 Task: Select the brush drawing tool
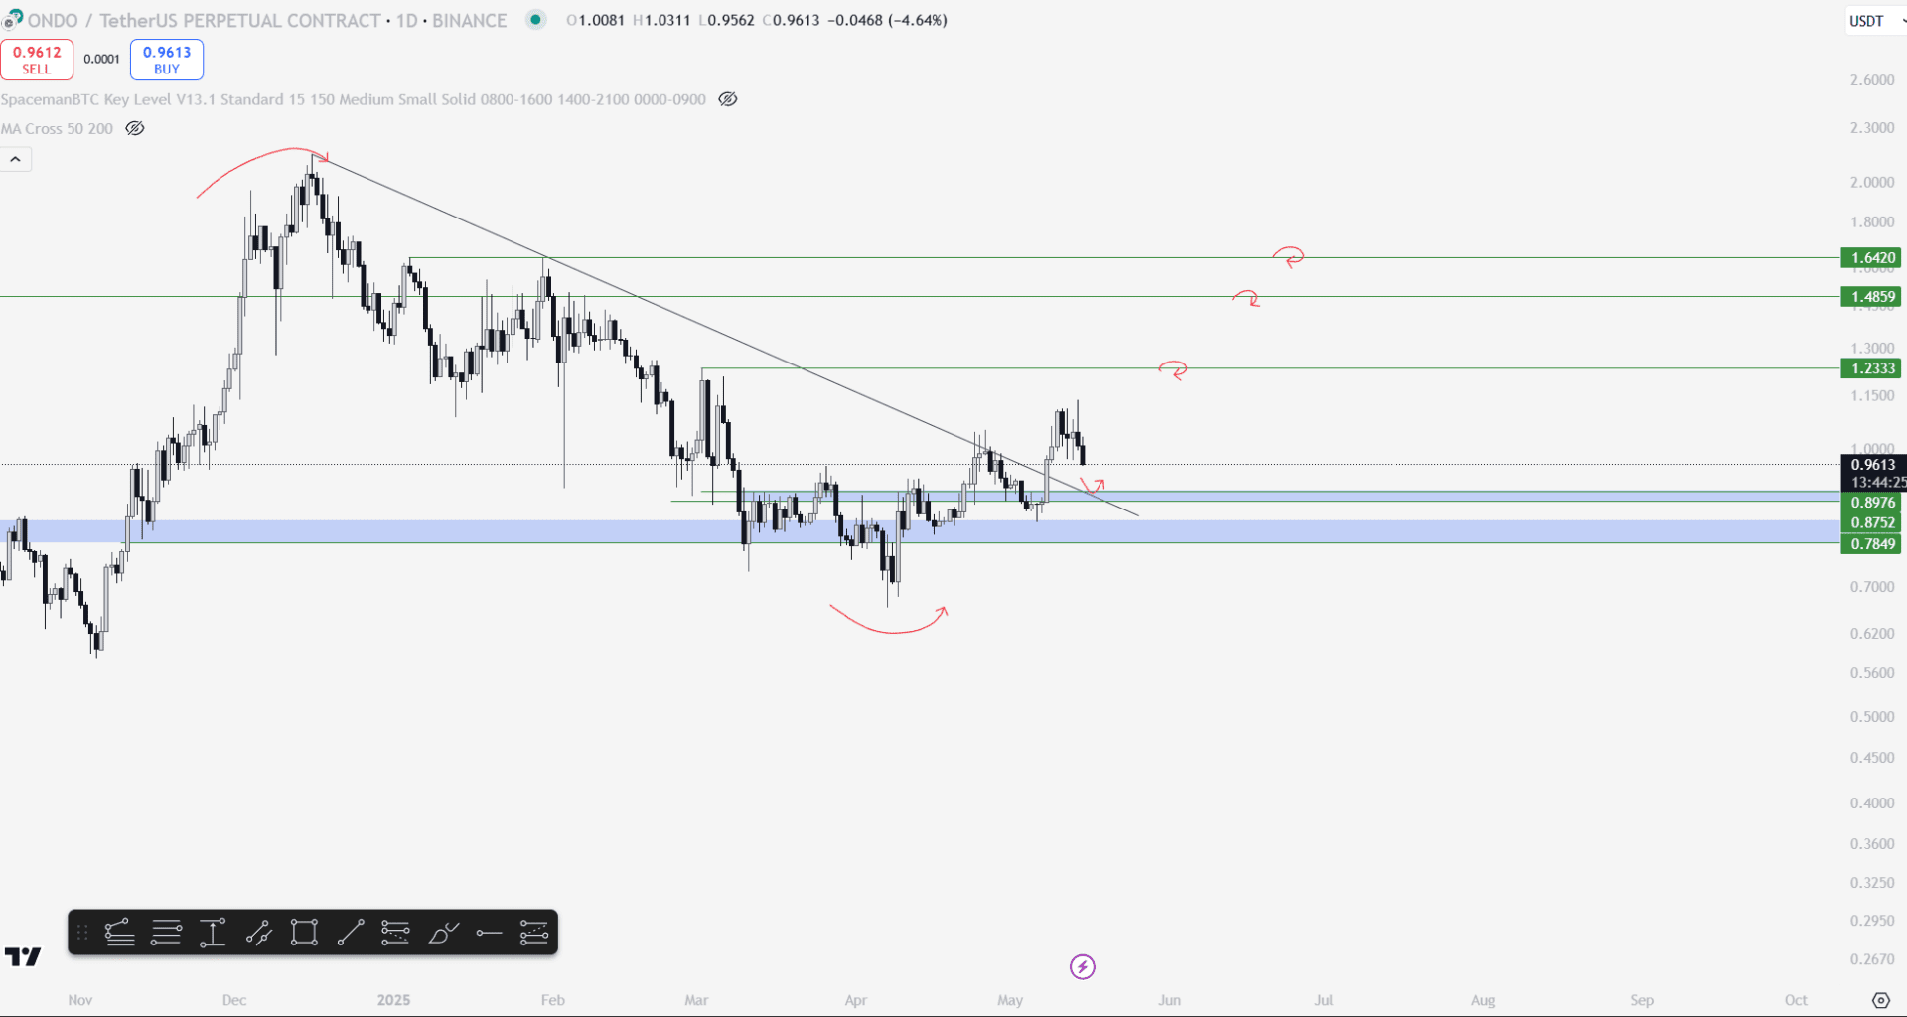pyautogui.click(x=443, y=933)
